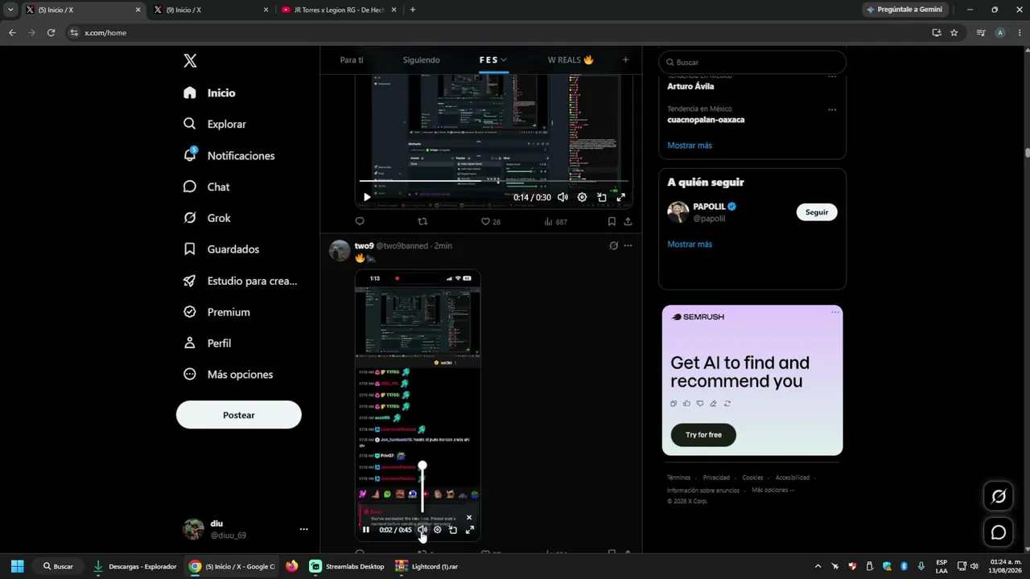Ask Grok about the two9 post
Image resolution: width=1030 pixels, height=579 pixels.
click(x=613, y=245)
